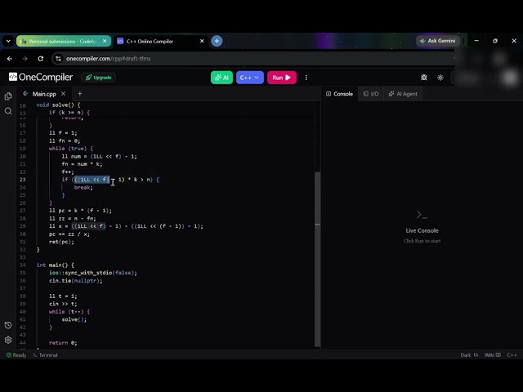This screenshot has height=392, width=523.
Task: Click the 'int main() {' line
Action: click(x=56, y=265)
